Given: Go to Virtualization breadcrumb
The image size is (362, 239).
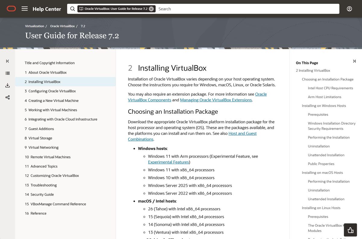Looking at the screenshot, I should (35, 26).
